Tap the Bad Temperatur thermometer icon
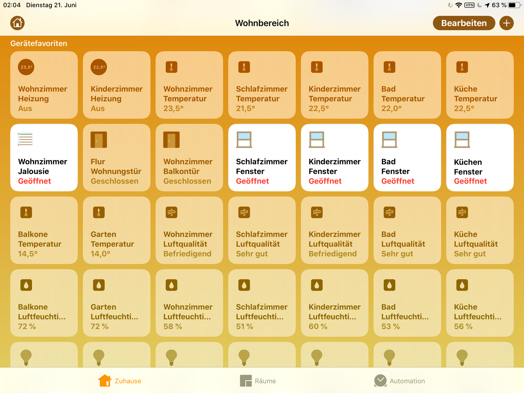The height and width of the screenshot is (393, 524). click(x=389, y=67)
